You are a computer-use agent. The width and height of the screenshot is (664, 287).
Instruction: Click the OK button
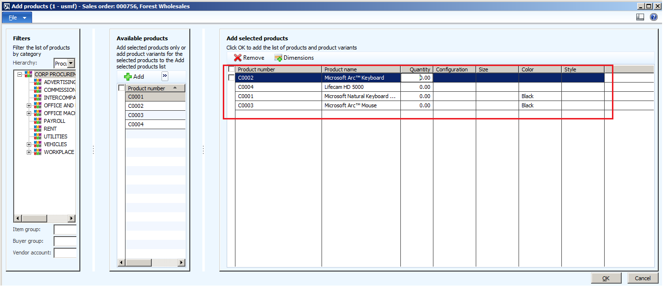[606, 278]
